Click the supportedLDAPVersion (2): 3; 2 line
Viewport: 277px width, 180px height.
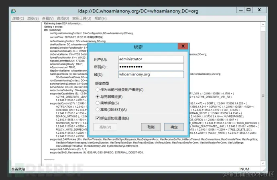point(68,149)
